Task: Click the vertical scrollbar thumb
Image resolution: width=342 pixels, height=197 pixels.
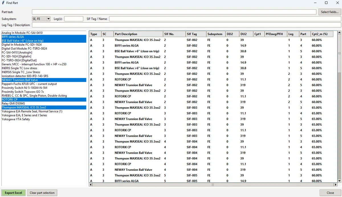Action: (x=339, y=53)
